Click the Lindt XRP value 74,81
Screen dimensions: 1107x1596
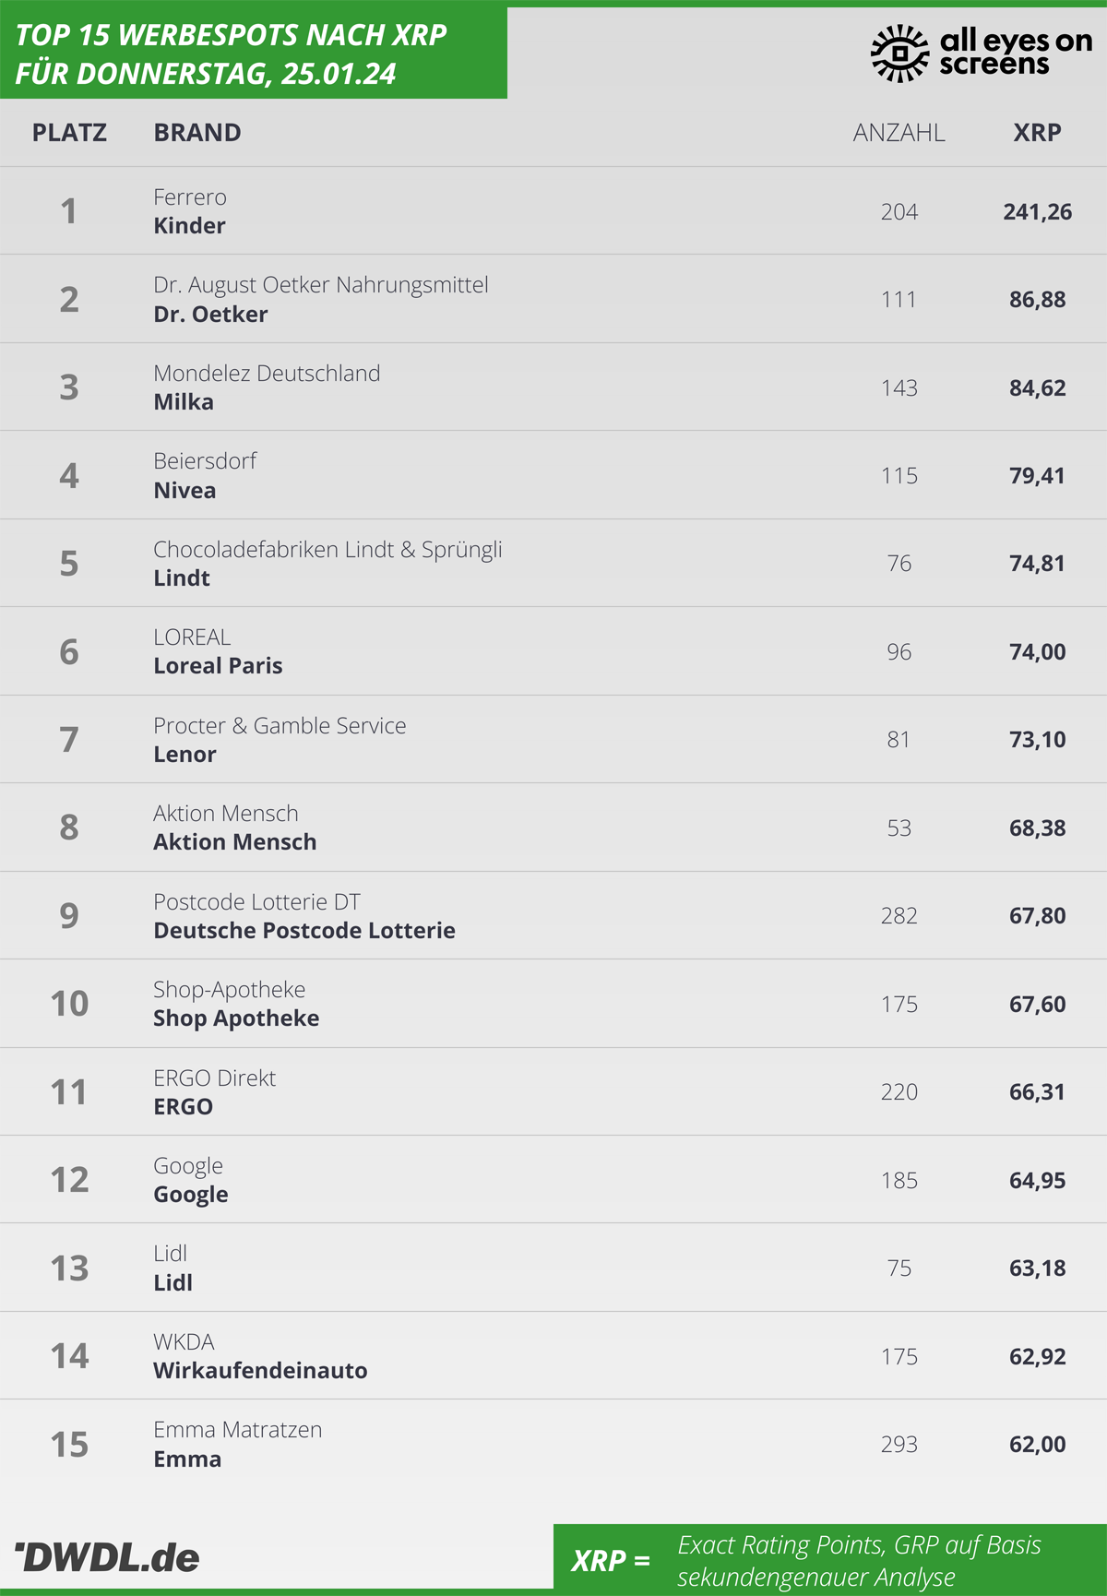[x=1037, y=564]
